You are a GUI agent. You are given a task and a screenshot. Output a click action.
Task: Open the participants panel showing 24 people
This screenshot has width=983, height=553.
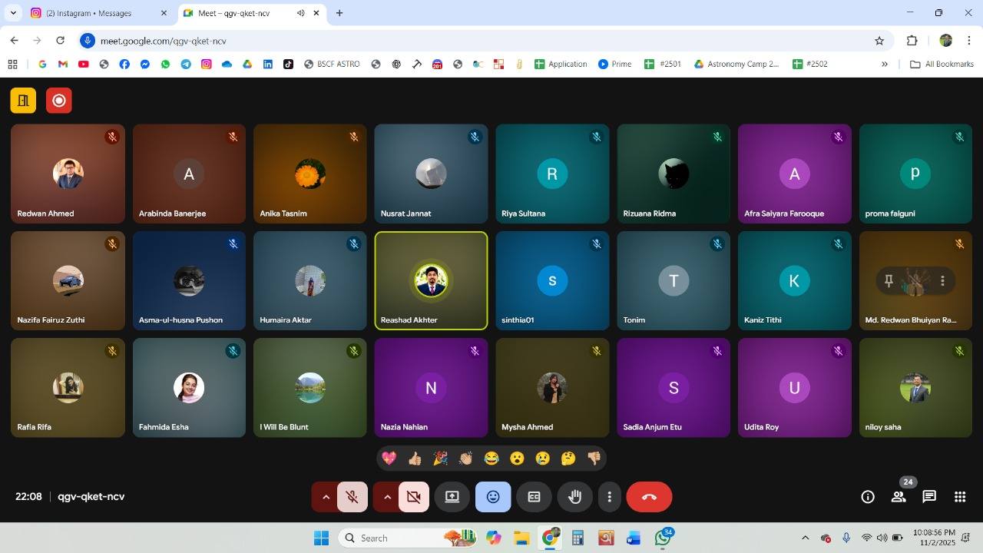click(x=898, y=497)
